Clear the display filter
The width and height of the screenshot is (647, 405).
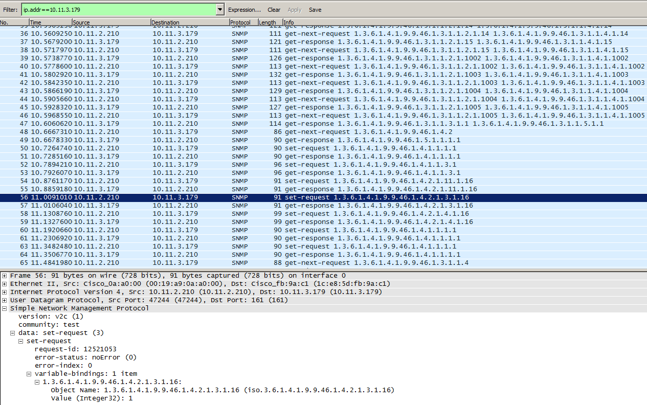pyautogui.click(x=274, y=10)
